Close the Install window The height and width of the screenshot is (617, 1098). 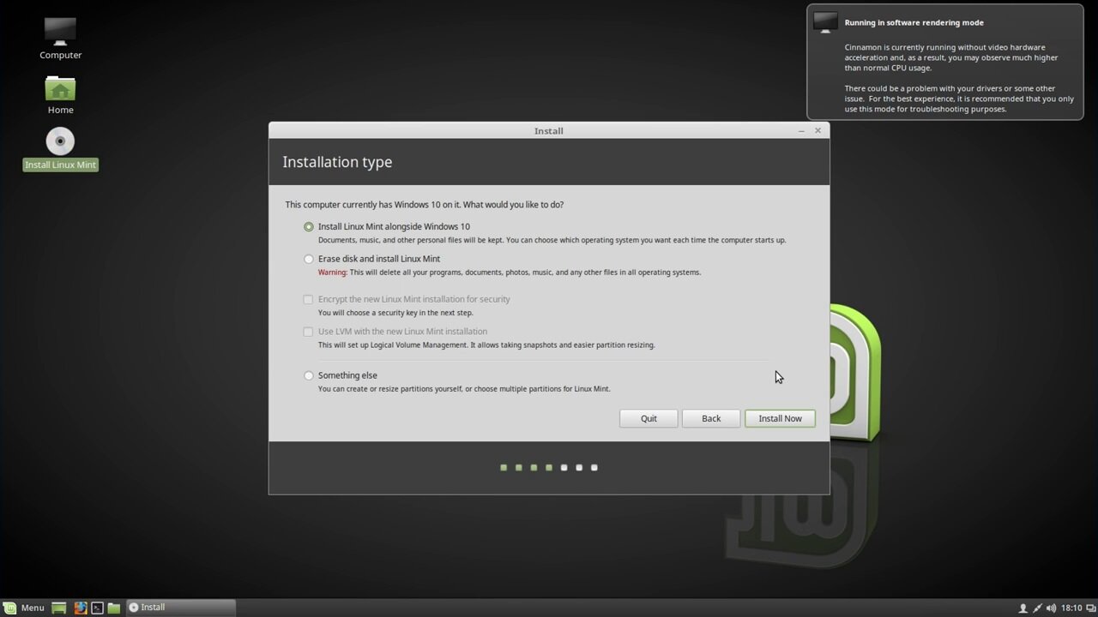pyautogui.click(x=817, y=131)
